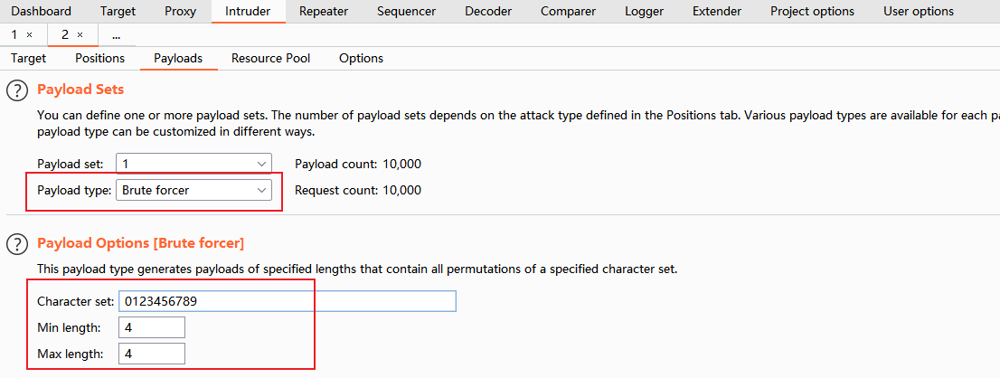Switch to the Decoder tab
1000x378 pixels.
487,12
